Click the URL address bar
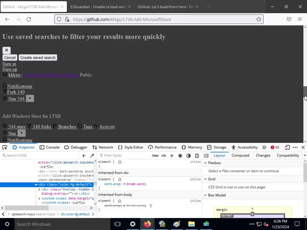The width and height of the screenshot is (307, 230). 159,19
